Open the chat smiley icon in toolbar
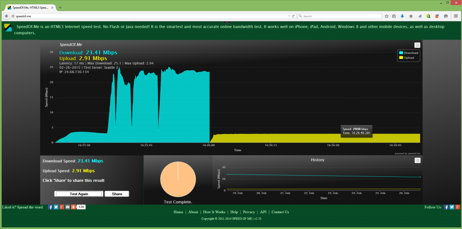The image size is (462, 229). coord(446,16)
